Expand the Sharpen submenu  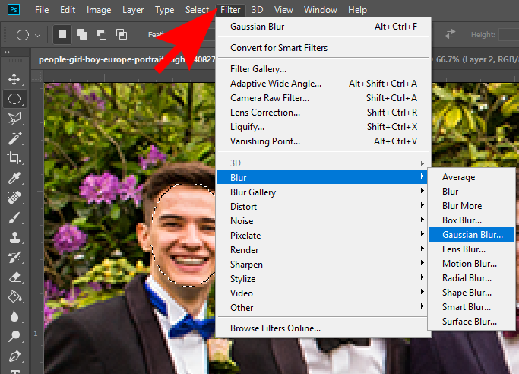point(322,265)
